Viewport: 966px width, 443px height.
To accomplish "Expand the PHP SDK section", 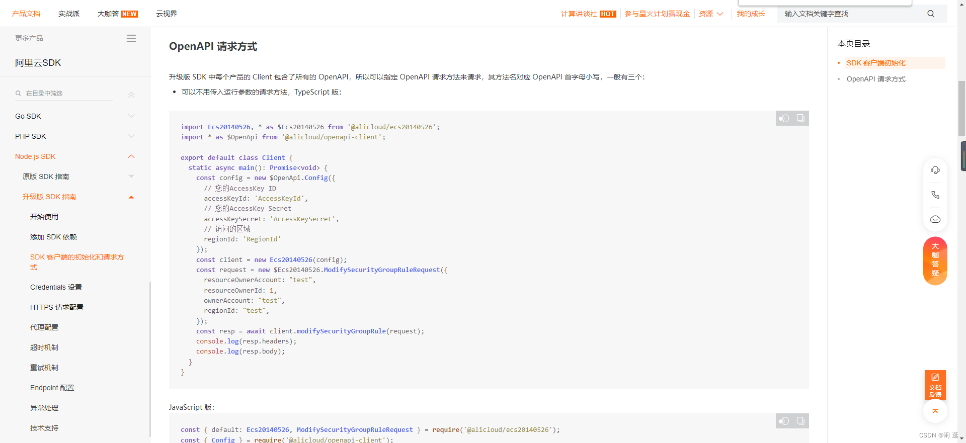I will [x=131, y=136].
